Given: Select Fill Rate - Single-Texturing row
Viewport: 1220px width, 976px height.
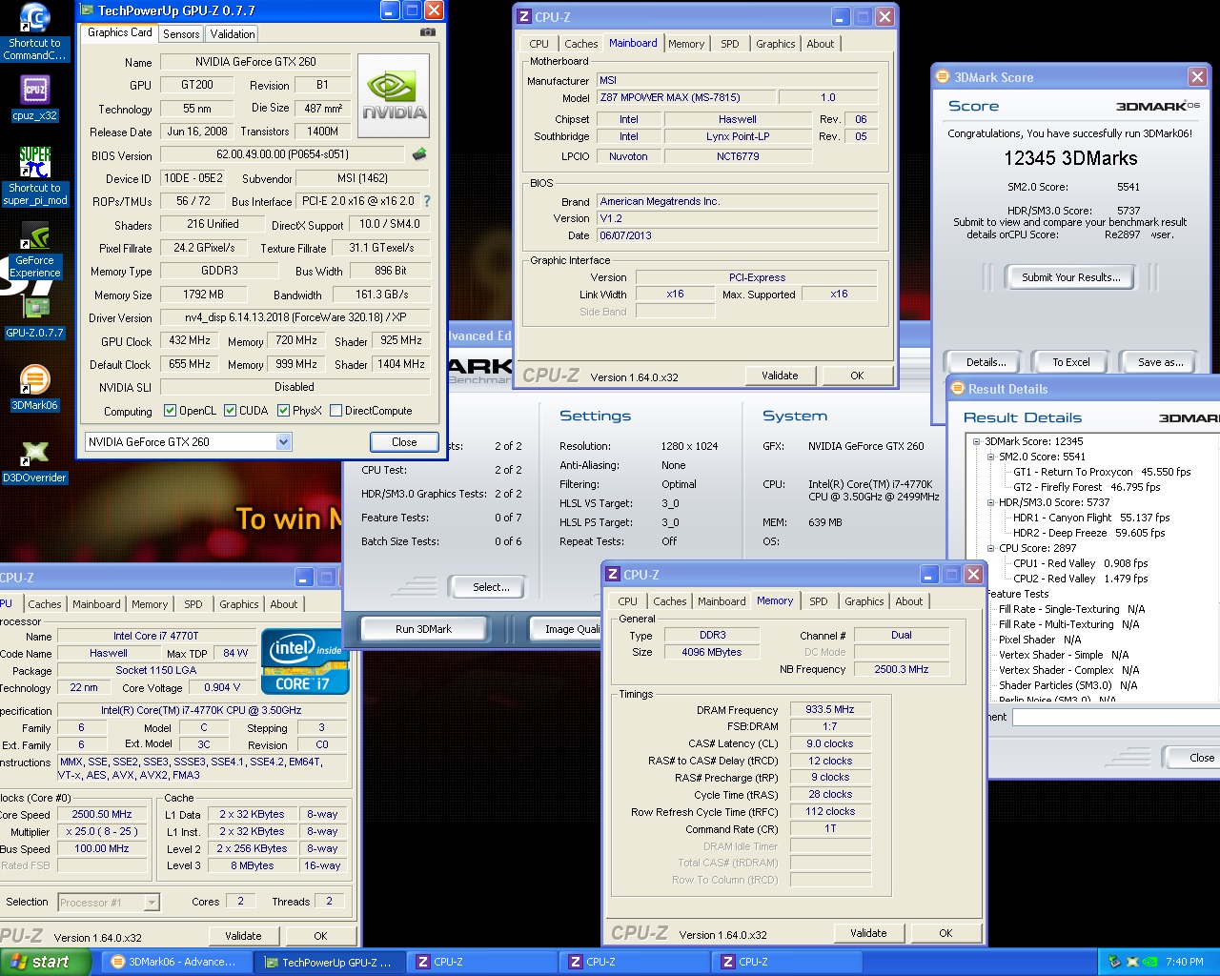Looking at the screenshot, I should point(1071,609).
